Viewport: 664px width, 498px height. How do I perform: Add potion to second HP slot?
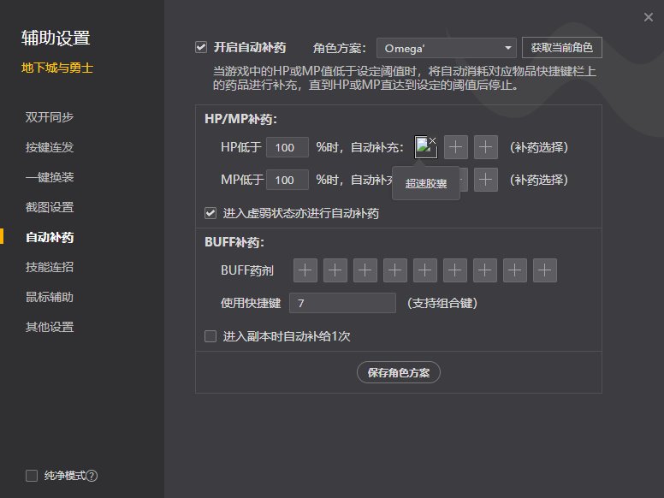[x=456, y=147]
